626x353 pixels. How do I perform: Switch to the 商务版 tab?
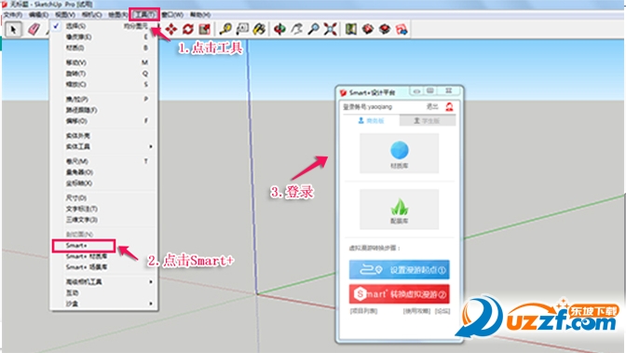tap(372, 120)
